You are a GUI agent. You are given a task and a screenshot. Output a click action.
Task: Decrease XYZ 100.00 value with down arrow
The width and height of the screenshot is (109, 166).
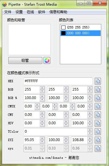pos(66,142)
